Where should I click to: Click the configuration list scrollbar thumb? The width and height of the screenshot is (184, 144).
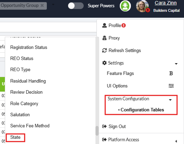[97, 131]
